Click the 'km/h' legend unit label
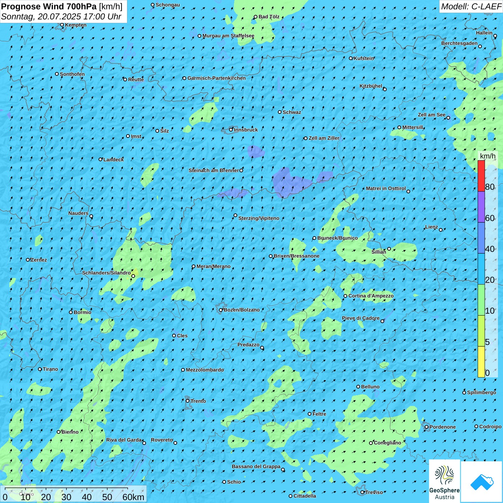 (x=488, y=156)
